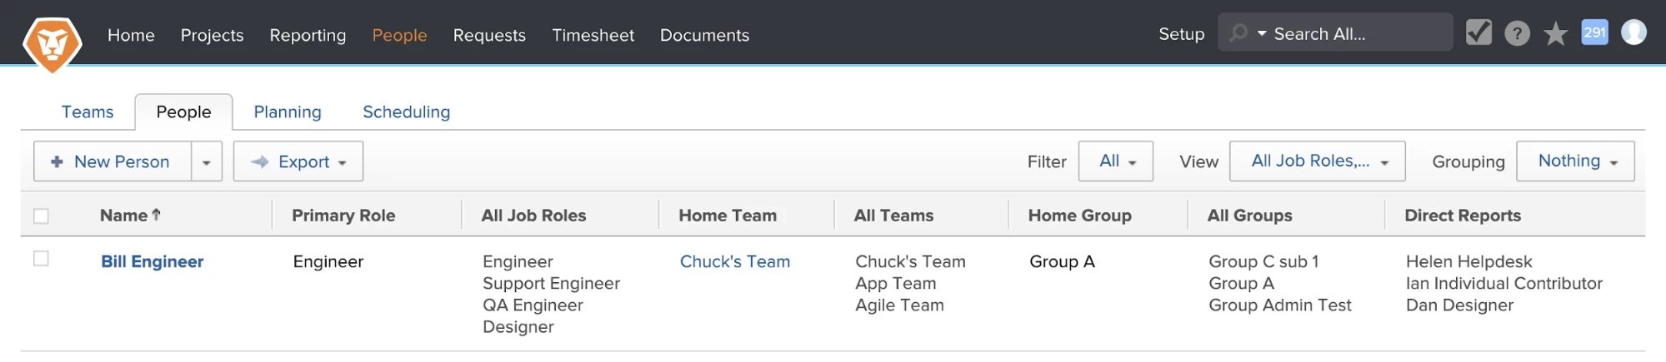Open the Grouping Nothing dropdown
1666x362 pixels.
click(1575, 161)
